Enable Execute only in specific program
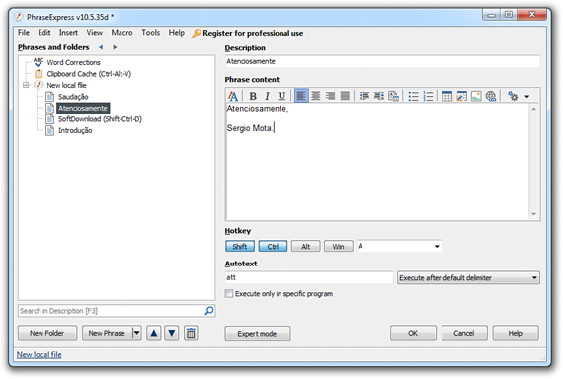 pos(229,293)
